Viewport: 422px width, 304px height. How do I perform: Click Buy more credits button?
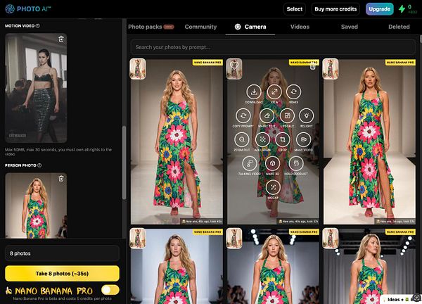pyautogui.click(x=335, y=9)
